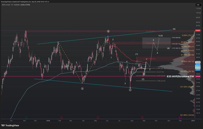Click the '61.80%' Fibonacci retracement label

[187, 55]
